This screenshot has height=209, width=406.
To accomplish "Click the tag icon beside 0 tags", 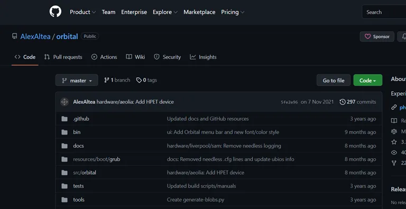I will [139, 80].
